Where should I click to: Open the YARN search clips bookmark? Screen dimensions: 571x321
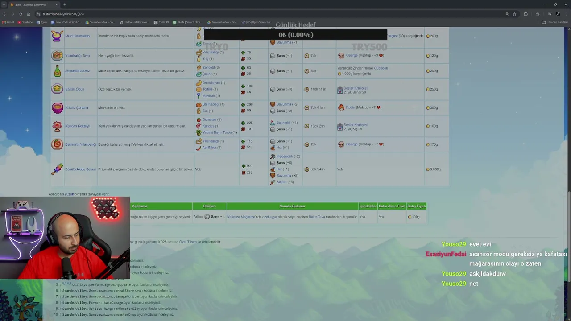187,22
